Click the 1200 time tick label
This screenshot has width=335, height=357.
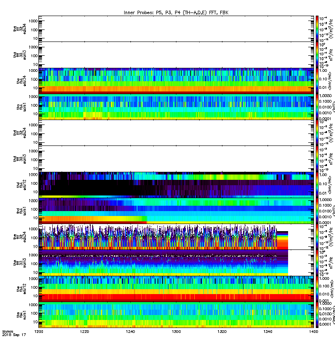[x=39, y=332]
